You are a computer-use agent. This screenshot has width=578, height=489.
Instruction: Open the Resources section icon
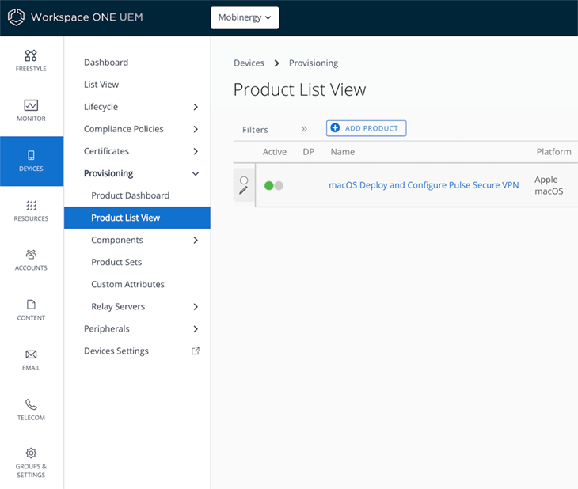pos(31,206)
